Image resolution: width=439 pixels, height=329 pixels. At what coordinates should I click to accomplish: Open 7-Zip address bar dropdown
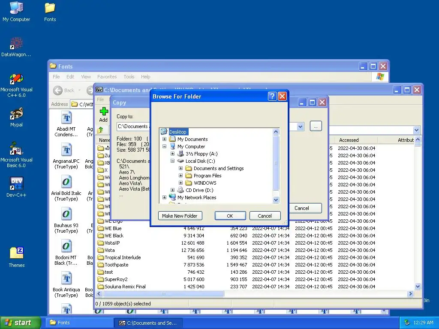pos(416,130)
